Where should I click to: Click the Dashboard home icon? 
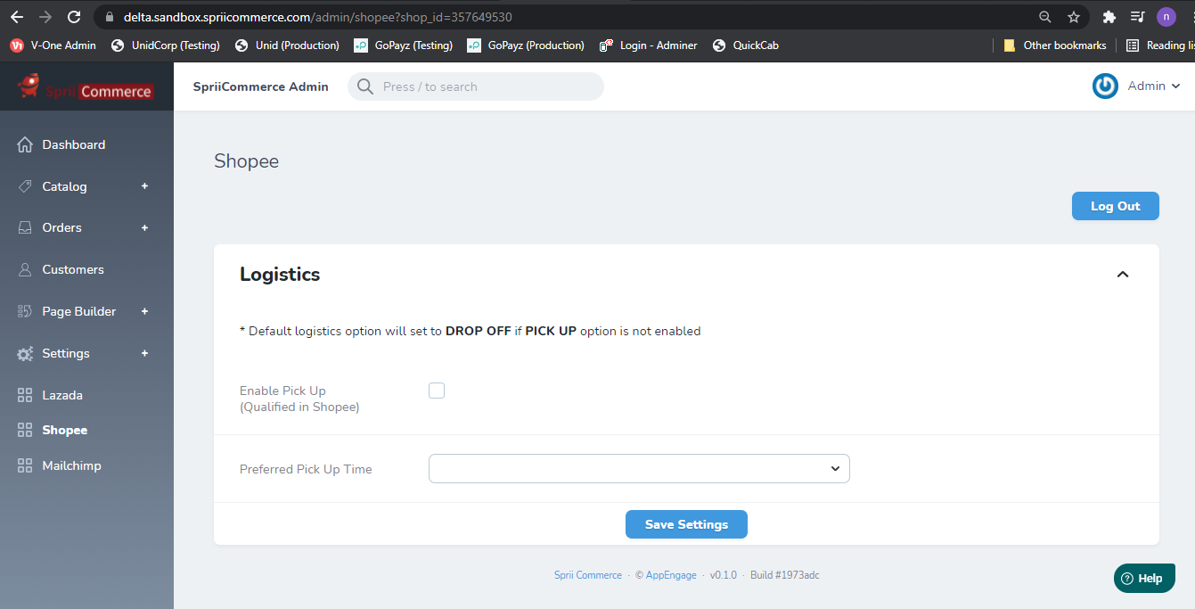click(x=25, y=144)
